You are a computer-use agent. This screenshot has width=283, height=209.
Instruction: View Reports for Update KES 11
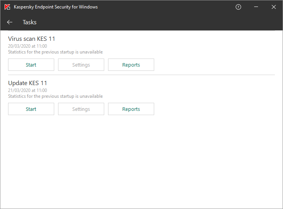[x=131, y=109]
